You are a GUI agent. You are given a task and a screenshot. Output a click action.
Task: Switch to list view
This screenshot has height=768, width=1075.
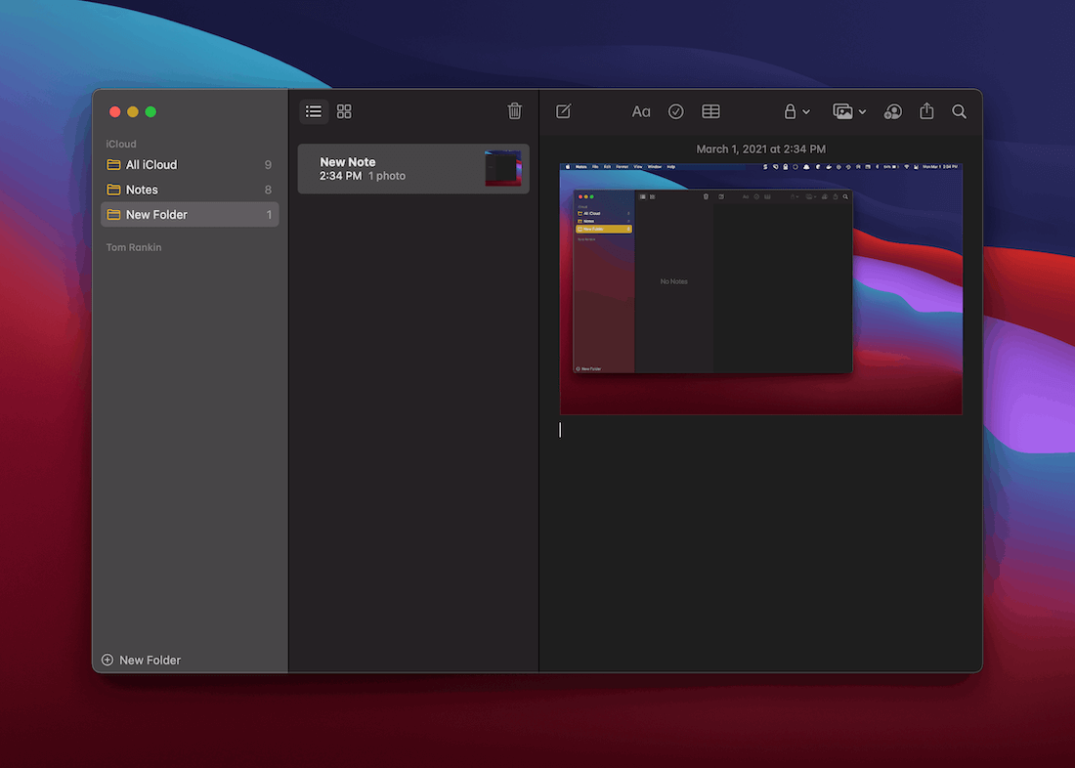click(x=313, y=110)
